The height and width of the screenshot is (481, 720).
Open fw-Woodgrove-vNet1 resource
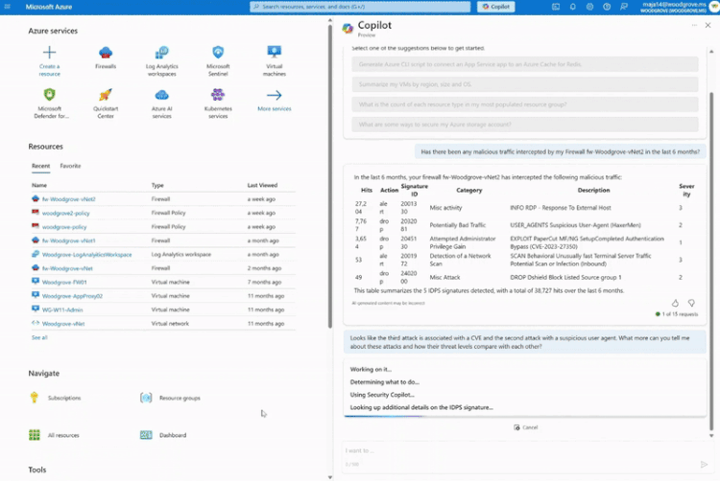click(x=69, y=240)
